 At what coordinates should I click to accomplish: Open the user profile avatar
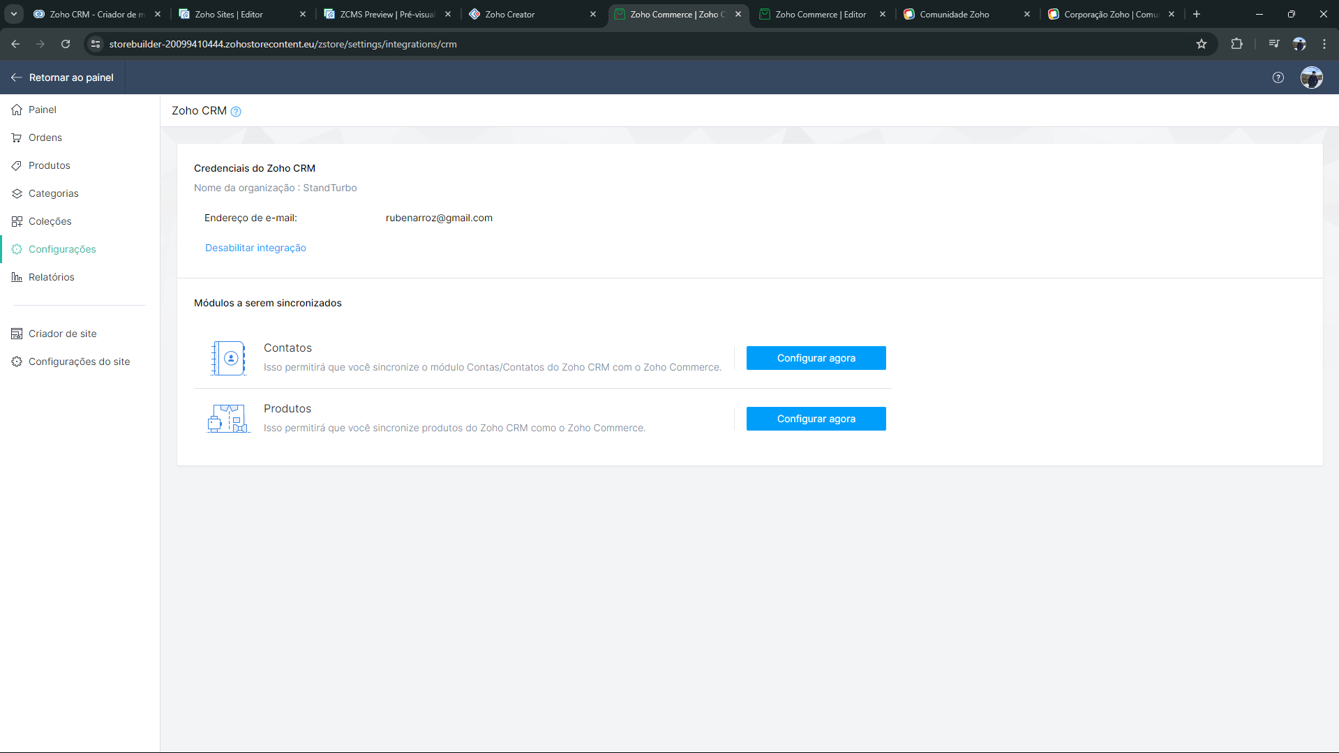(1312, 77)
